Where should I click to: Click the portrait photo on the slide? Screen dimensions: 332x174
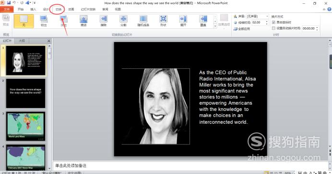[x=155, y=107]
